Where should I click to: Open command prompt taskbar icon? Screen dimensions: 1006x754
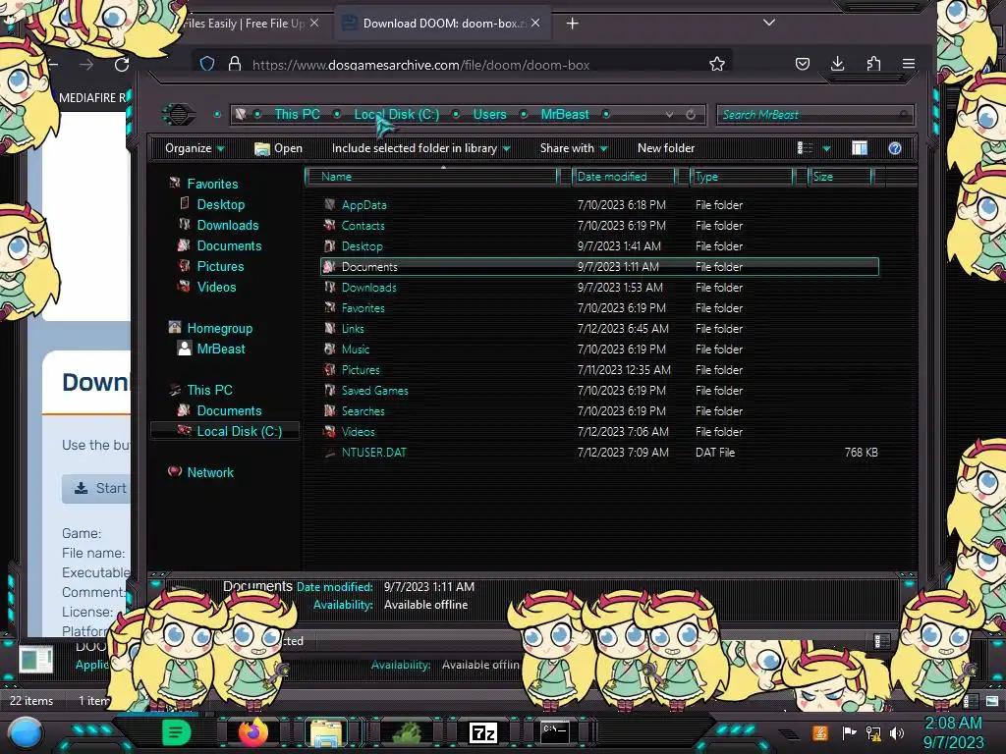[x=555, y=732]
